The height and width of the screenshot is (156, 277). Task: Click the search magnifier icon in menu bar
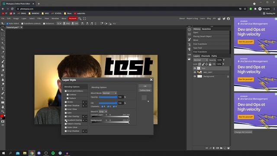[80, 19]
